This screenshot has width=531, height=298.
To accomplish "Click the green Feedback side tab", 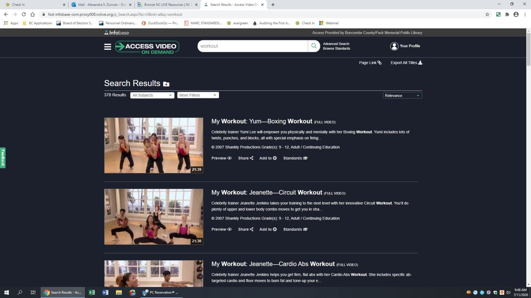I will coord(3,158).
